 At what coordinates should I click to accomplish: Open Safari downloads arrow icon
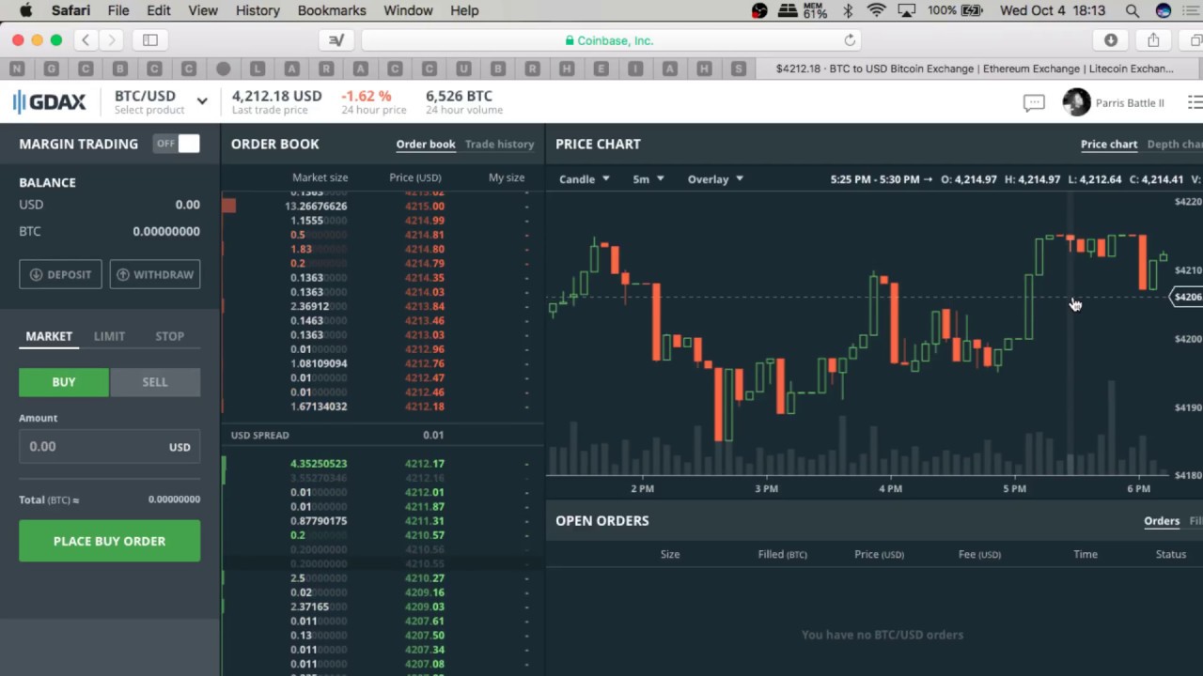pyautogui.click(x=1111, y=40)
